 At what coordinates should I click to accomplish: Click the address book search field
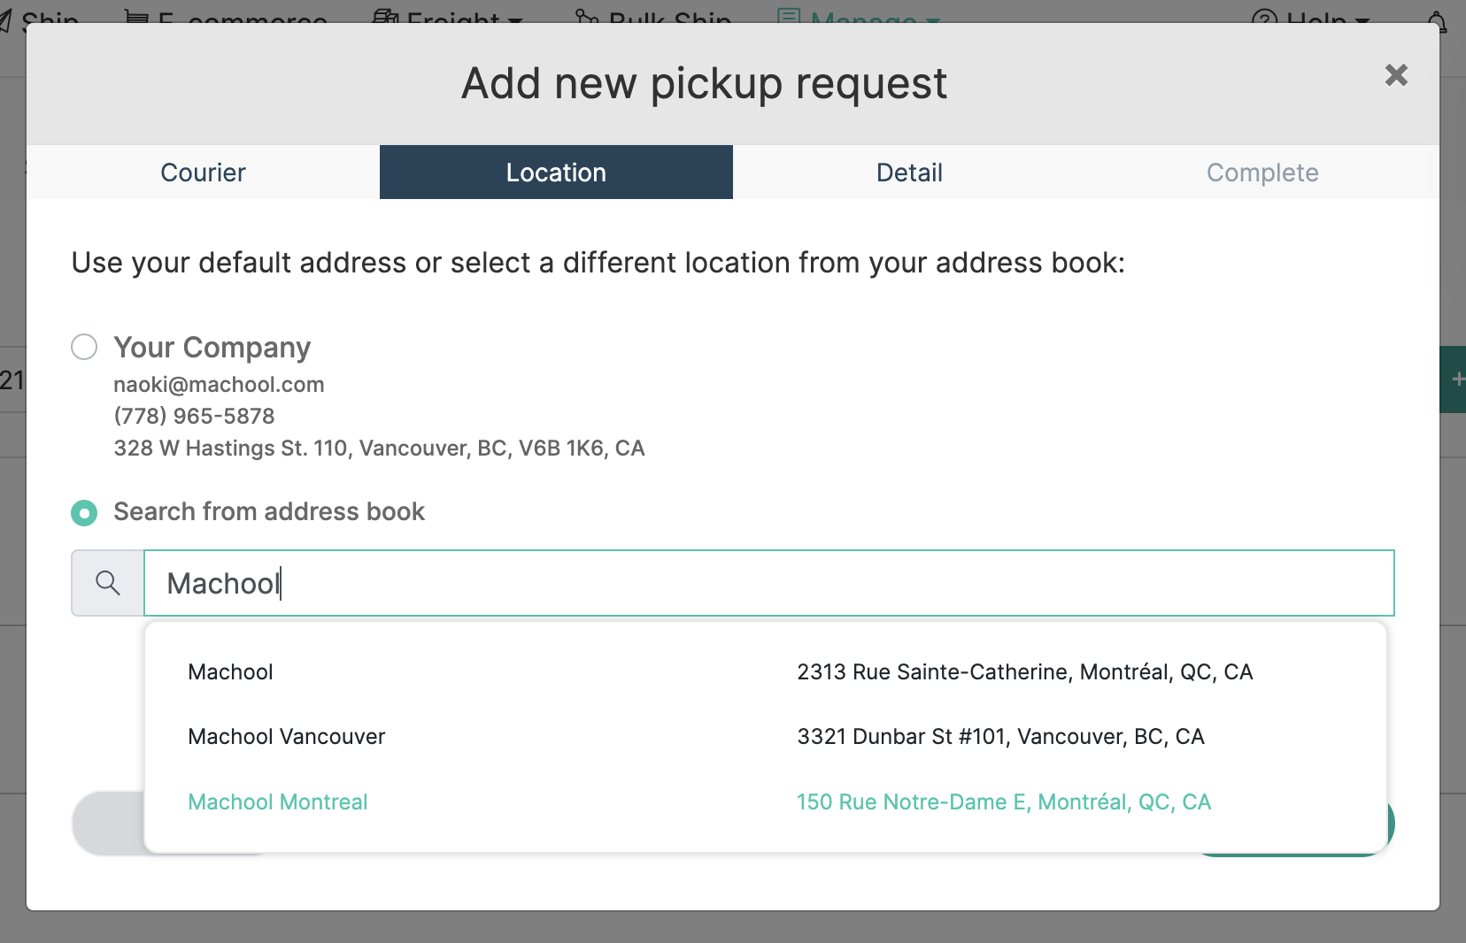coord(768,583)
